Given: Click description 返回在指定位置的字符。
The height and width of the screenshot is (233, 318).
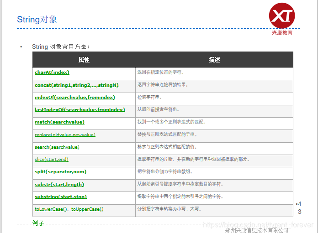Looking at the screenshot, I should [x=161, y=72].
